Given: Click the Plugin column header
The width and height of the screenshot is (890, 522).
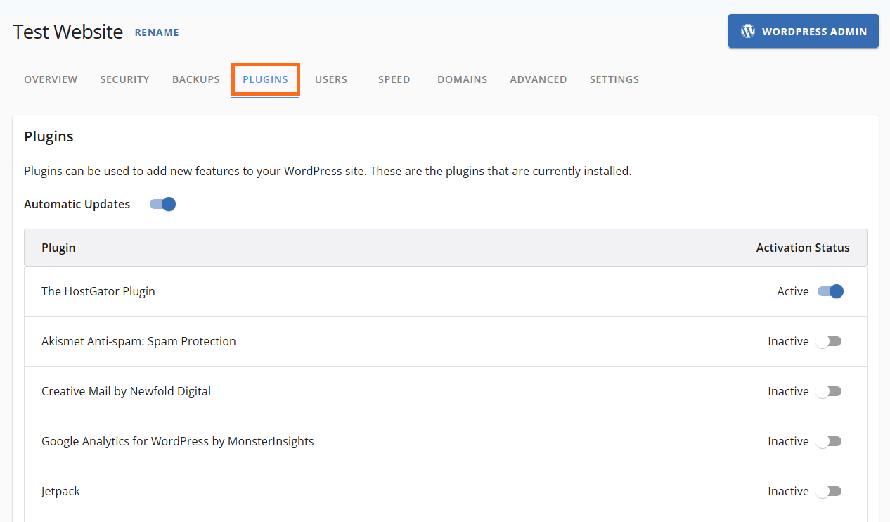Looking at the screenshot, I should [x=58, y=248].
